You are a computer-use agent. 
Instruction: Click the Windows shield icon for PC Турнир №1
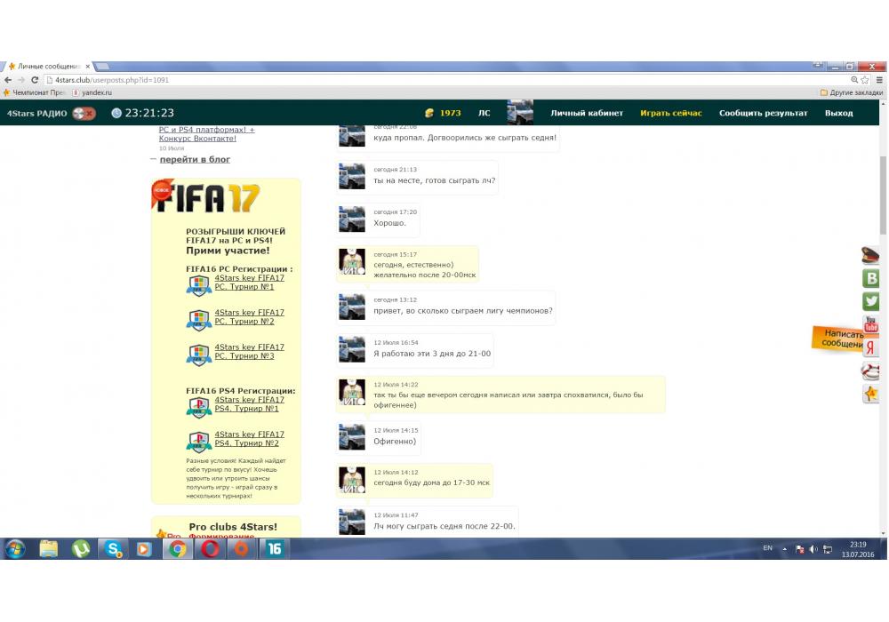[199, 285]
